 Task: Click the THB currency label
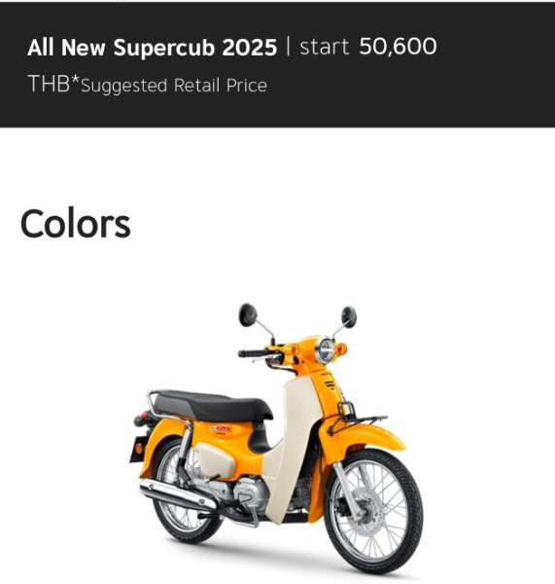click(x=49, y=84)
